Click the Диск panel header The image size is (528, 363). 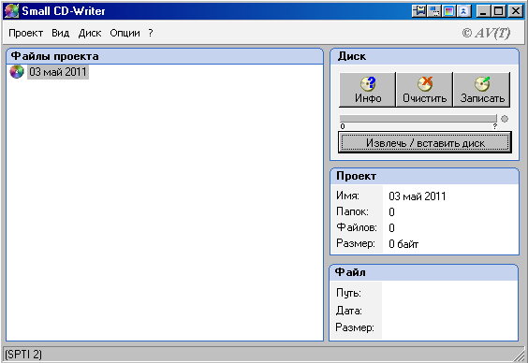click(x=425, y=56)
